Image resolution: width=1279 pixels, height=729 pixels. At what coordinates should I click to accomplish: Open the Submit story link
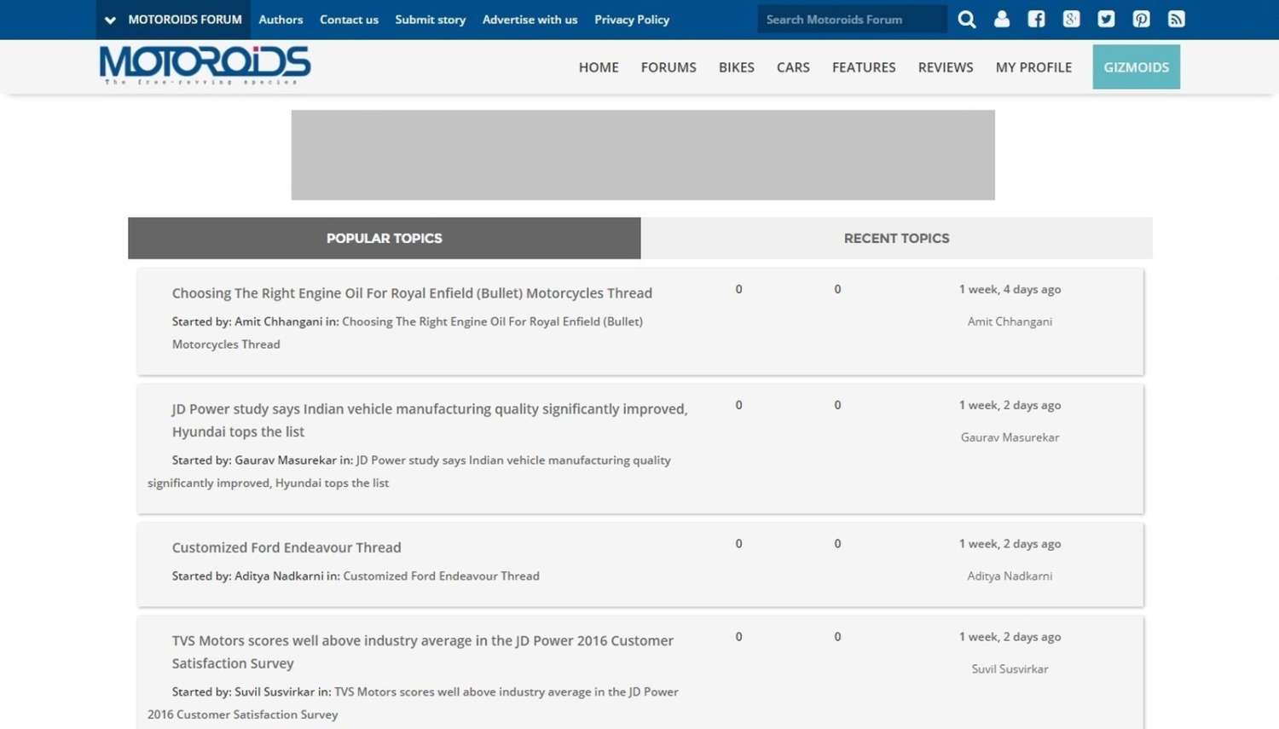pyautogui.click(x=430, y=20)
